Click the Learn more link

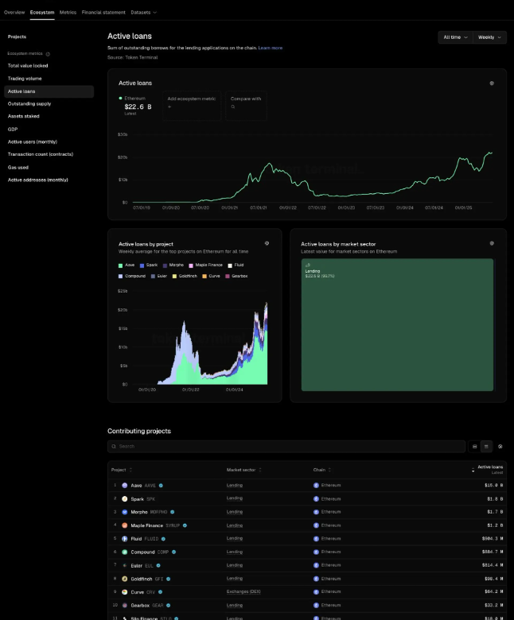[271, 48]
